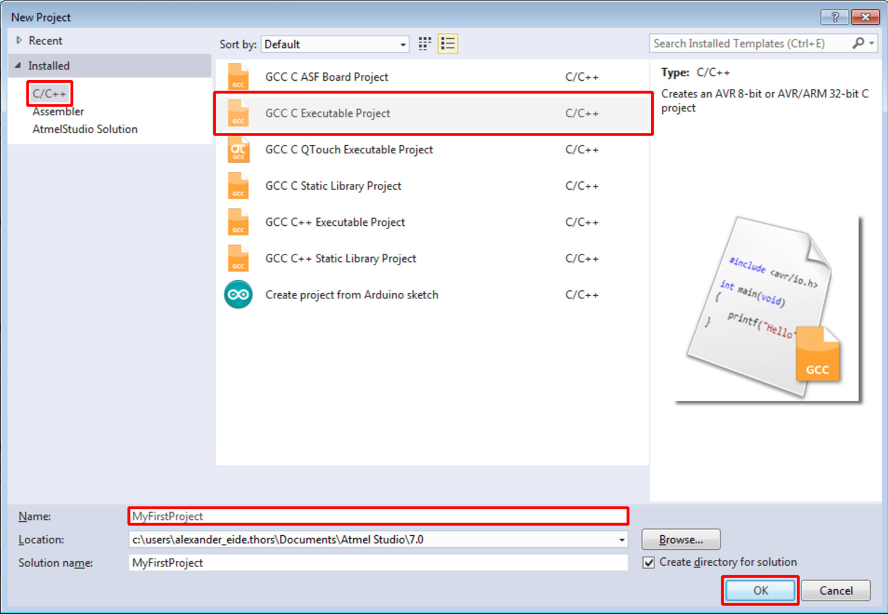Select the AtmelStudio Solution category
The height and width of the screenshot is (614, 888).
pyautogui.click(x=85, y=129)
